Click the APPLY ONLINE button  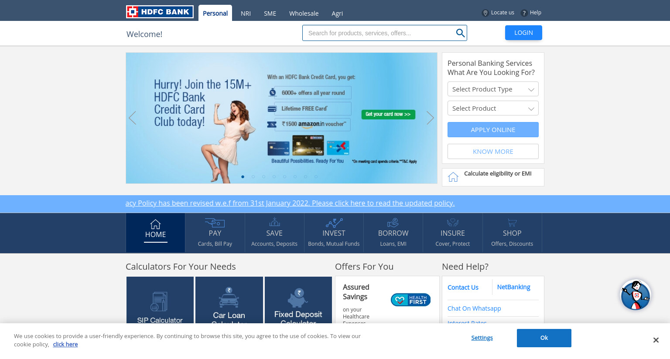coord(493,129)
